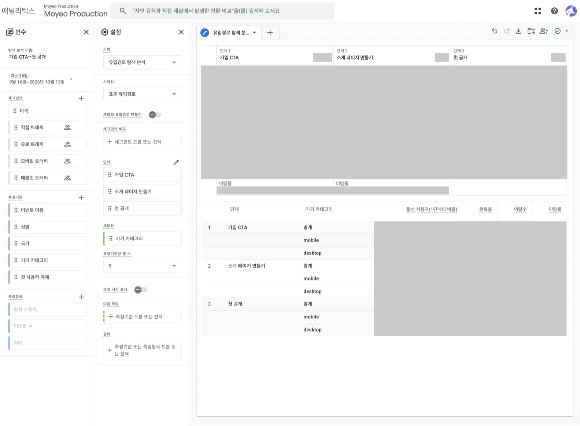Click 세그먼트 드롭 또는 선택 button
580x426 pixels.
click(142, 142)
